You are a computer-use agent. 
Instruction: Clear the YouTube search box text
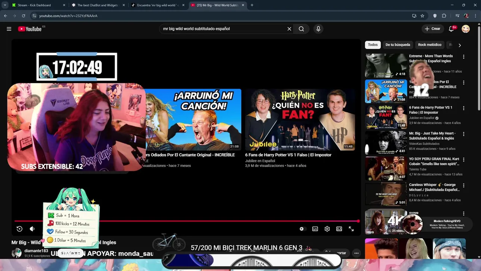(289, 29)
